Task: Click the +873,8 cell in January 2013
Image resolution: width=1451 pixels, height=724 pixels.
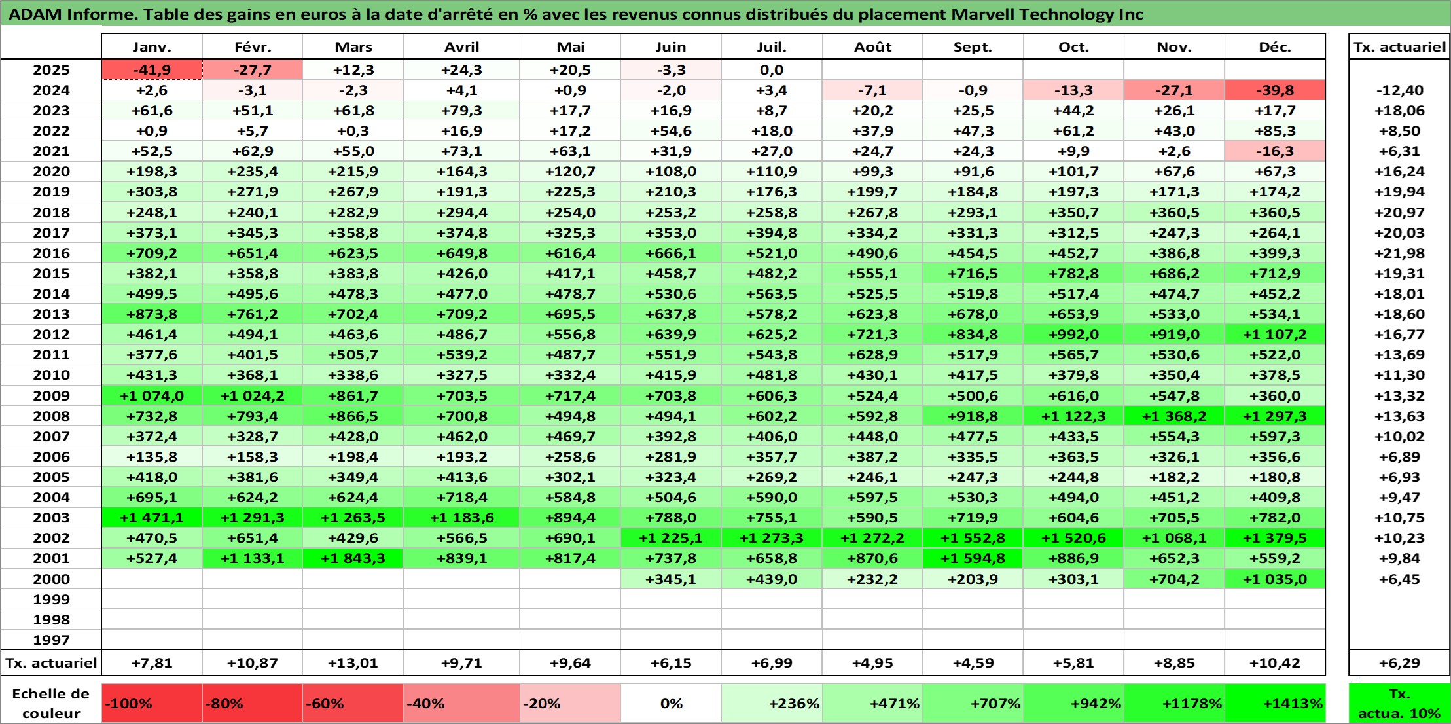Action: click(x=152, y=314)
